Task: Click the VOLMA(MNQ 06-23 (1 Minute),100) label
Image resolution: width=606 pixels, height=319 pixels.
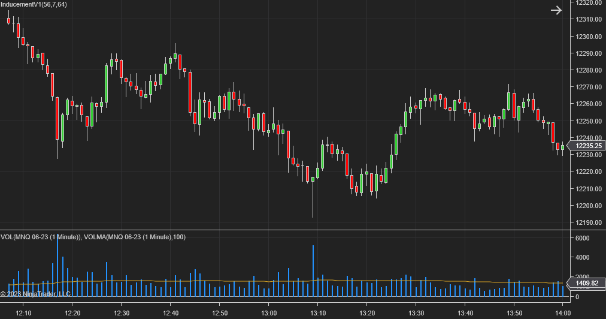Action: [135, 237]
